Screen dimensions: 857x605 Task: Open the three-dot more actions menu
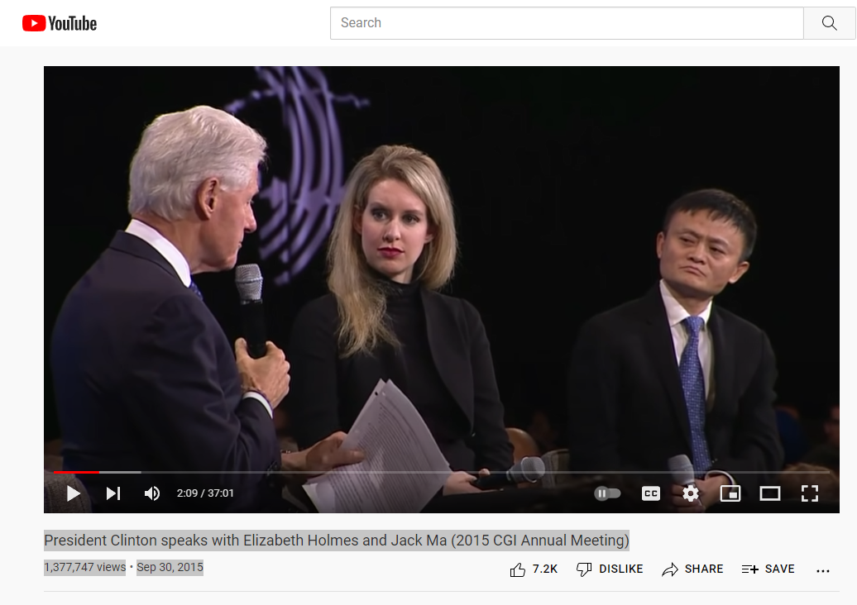click(x=822, y=570)
